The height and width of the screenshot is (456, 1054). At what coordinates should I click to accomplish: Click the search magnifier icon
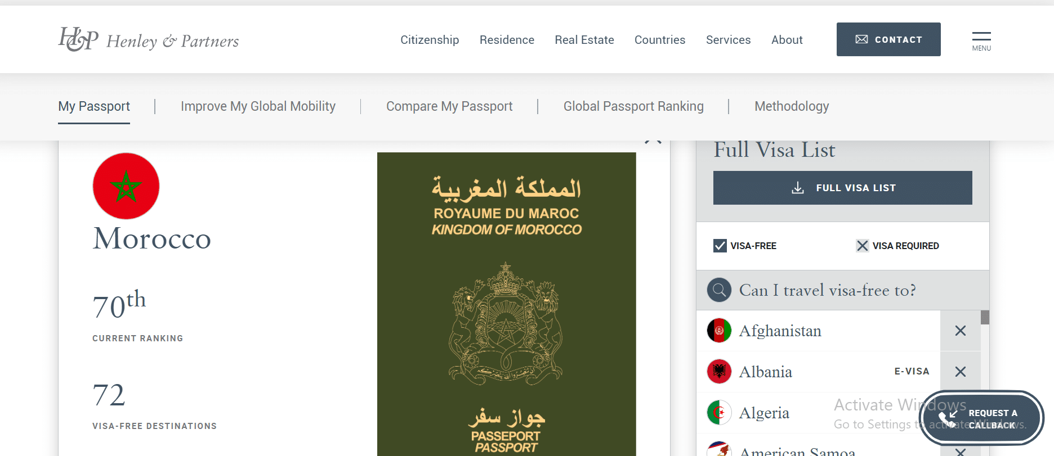(x=719, y=290)
